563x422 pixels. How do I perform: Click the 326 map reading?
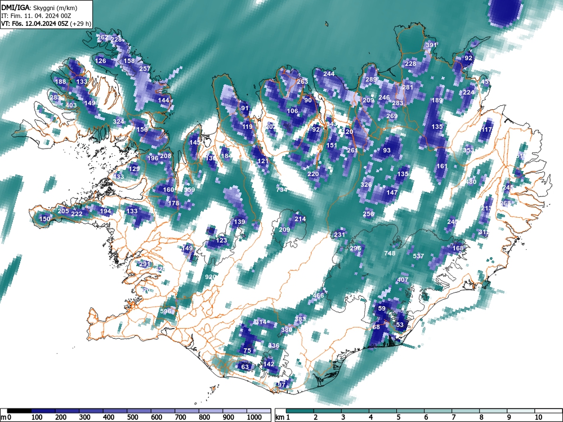click(366, 185)
